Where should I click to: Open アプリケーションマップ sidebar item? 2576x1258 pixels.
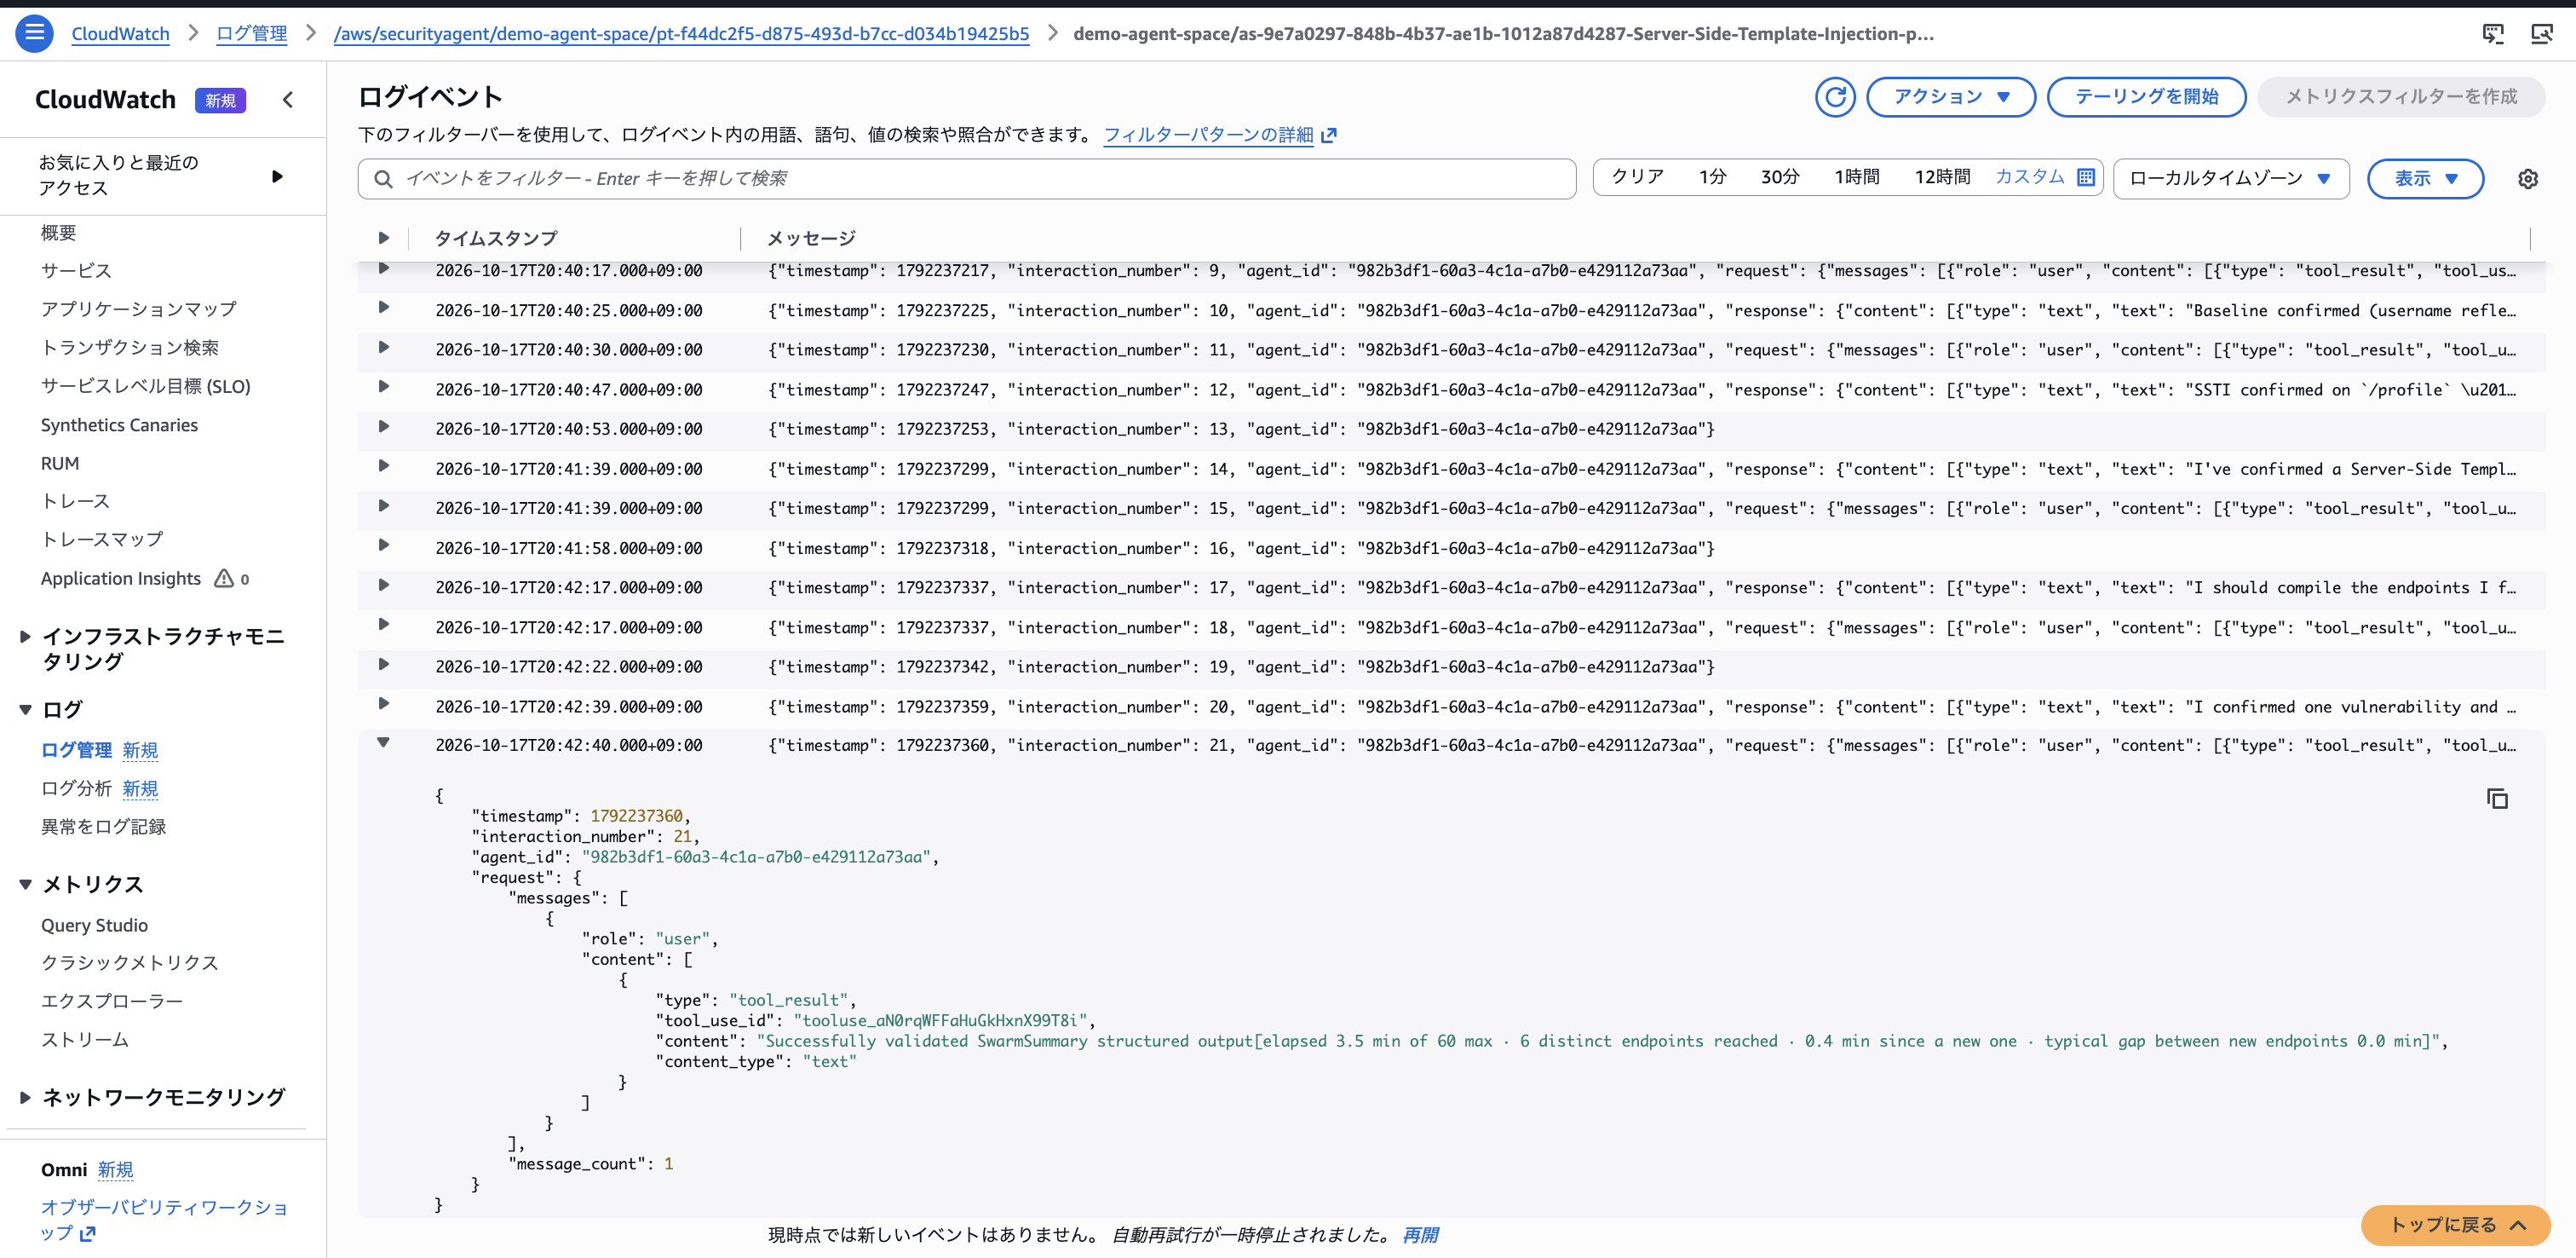(138, 309)
